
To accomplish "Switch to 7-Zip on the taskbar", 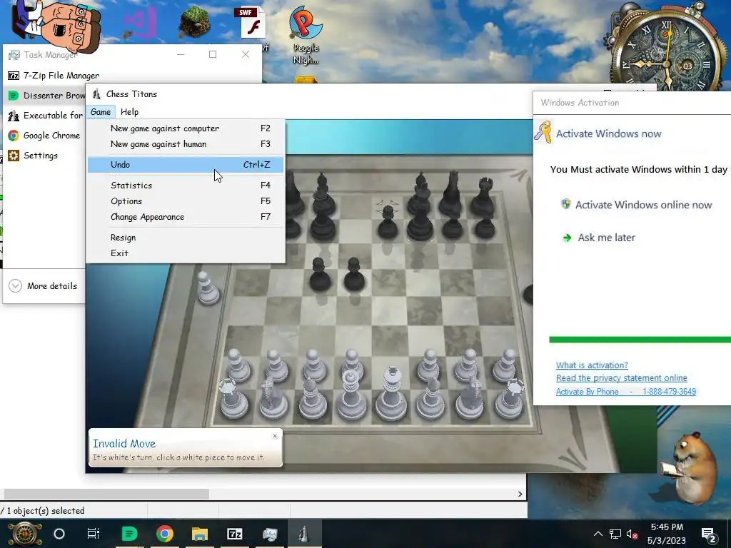I will (x=234, y=534).
